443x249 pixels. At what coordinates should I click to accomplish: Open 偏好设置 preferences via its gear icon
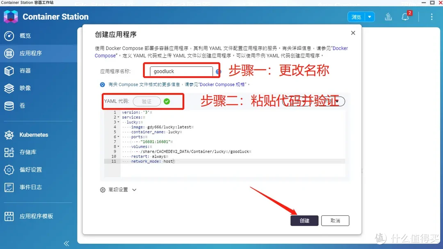(x=10, y=170)
